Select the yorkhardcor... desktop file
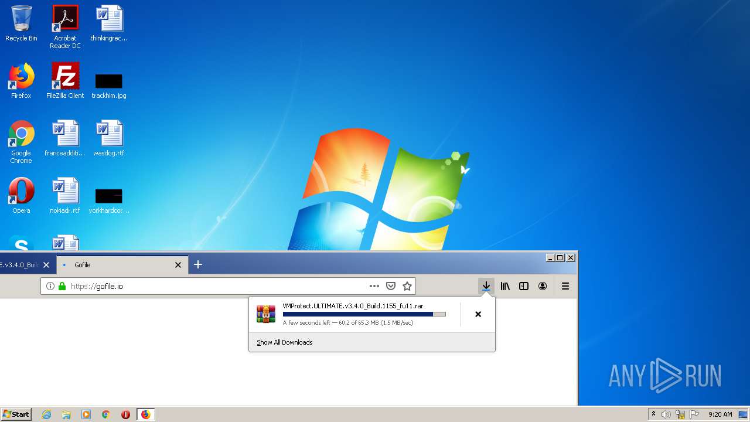Image resolution: width=750 pixels, height=422 pixels. tap(109, 200)
